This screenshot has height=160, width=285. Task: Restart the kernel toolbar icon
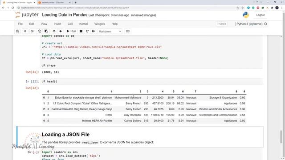point(87,31)
